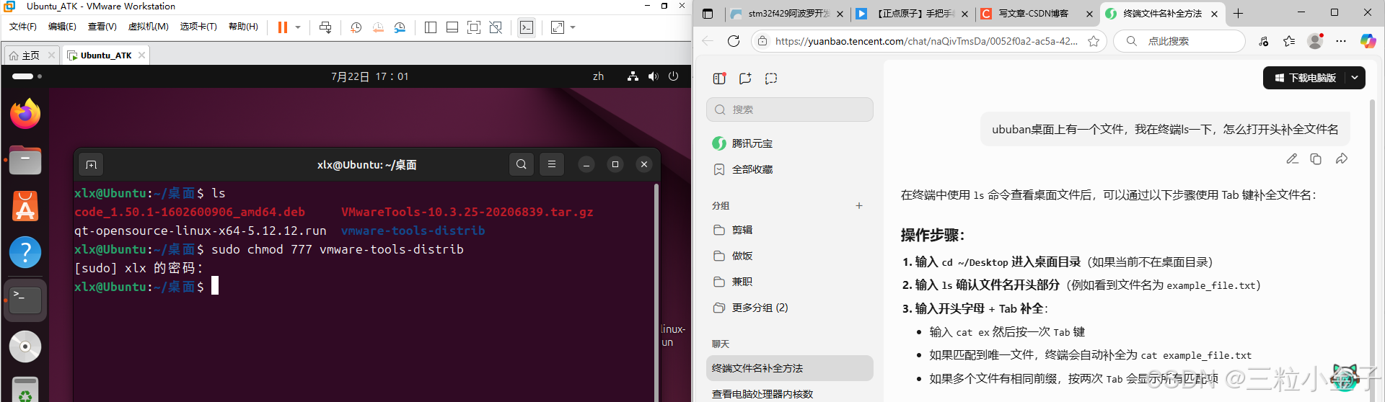Image resolution: width=1385 pixels, height=402 pixels.
Task: Open the 选项卡(T) menu
Action: 198,27
